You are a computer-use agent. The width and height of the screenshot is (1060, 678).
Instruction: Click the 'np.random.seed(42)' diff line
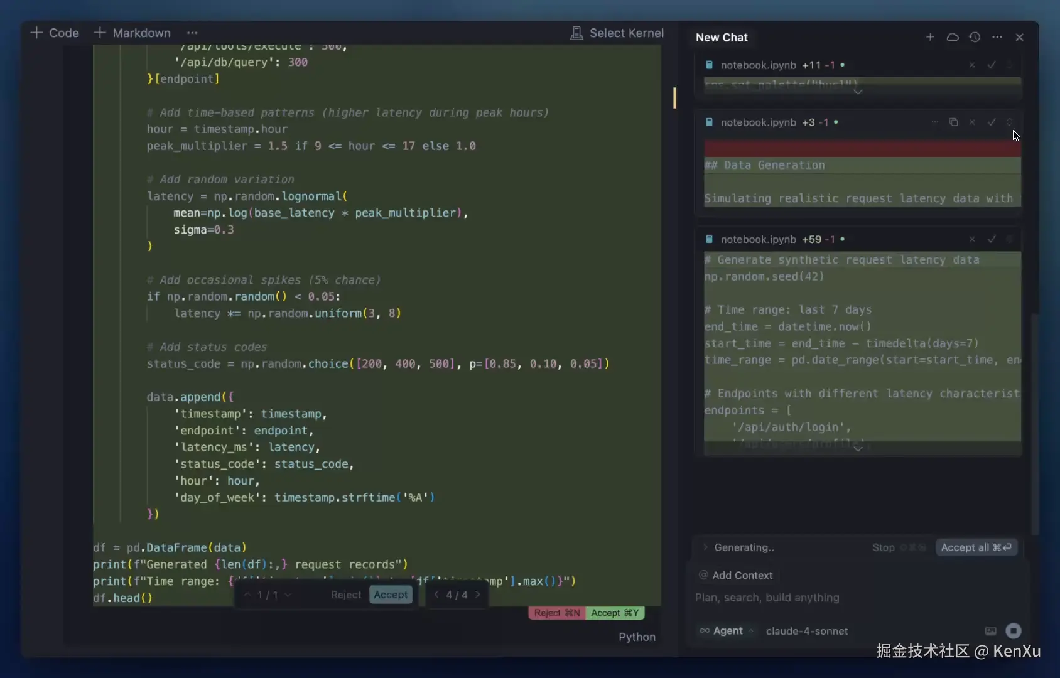[x=764, y=276]
